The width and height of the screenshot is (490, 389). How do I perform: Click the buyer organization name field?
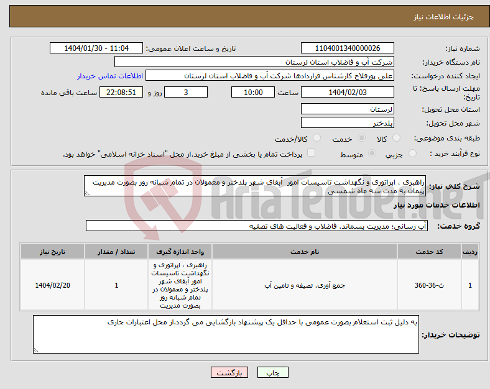coord(254,62)
